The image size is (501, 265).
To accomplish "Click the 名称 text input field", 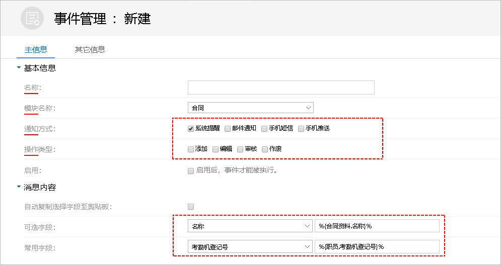I will pyautogui.click(x=281, y=87).
